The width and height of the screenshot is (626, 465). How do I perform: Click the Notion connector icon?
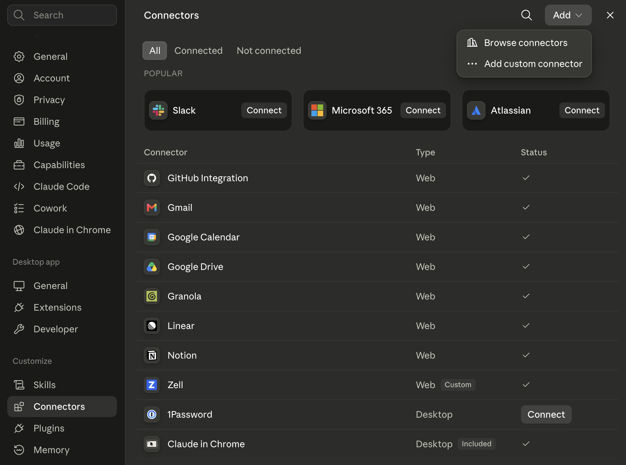coord(152,355)
